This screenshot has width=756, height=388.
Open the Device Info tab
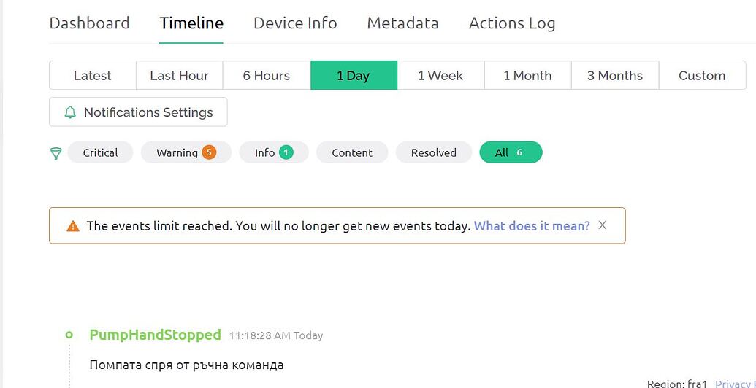tap(295, 23)
